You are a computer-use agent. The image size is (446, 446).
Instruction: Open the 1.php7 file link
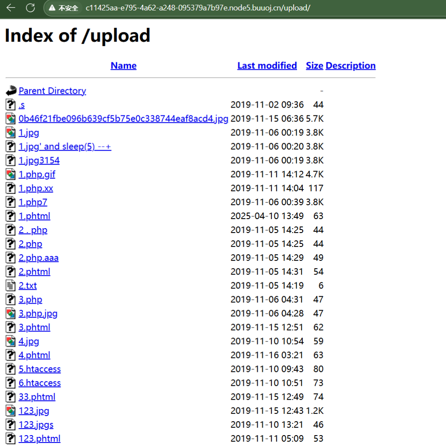(x=33, y=203)
